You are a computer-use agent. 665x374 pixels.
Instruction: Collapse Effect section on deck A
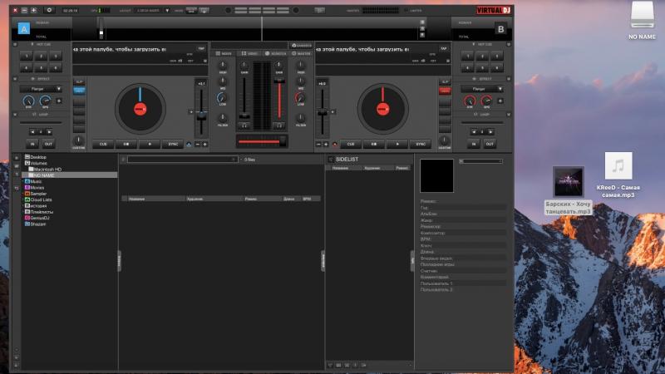pyautogui.click(x=15, y=79)
